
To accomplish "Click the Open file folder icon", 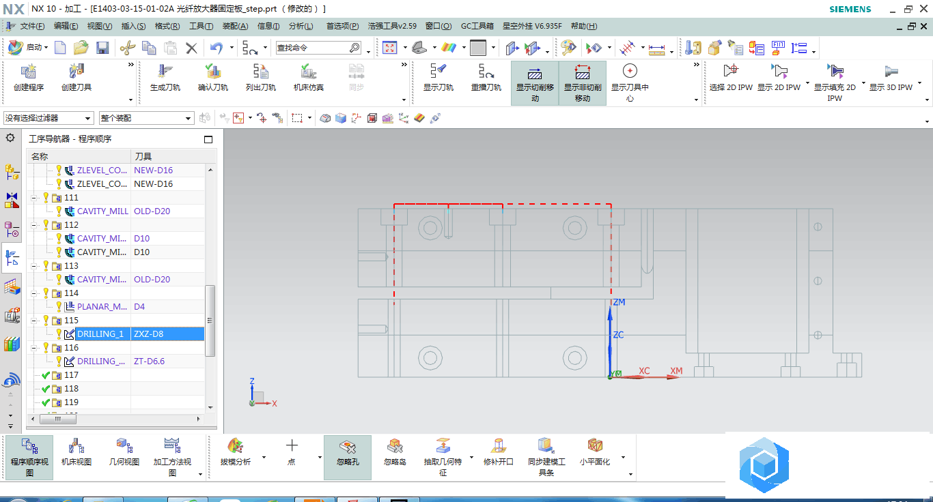I will click(81, 48).
